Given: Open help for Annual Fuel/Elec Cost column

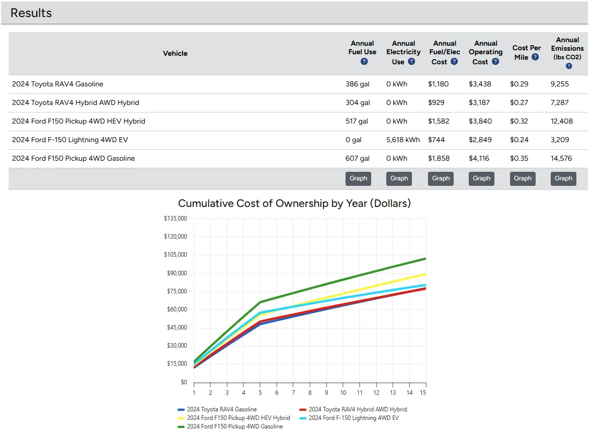Looking at the screenshot, I should point(454,61).
